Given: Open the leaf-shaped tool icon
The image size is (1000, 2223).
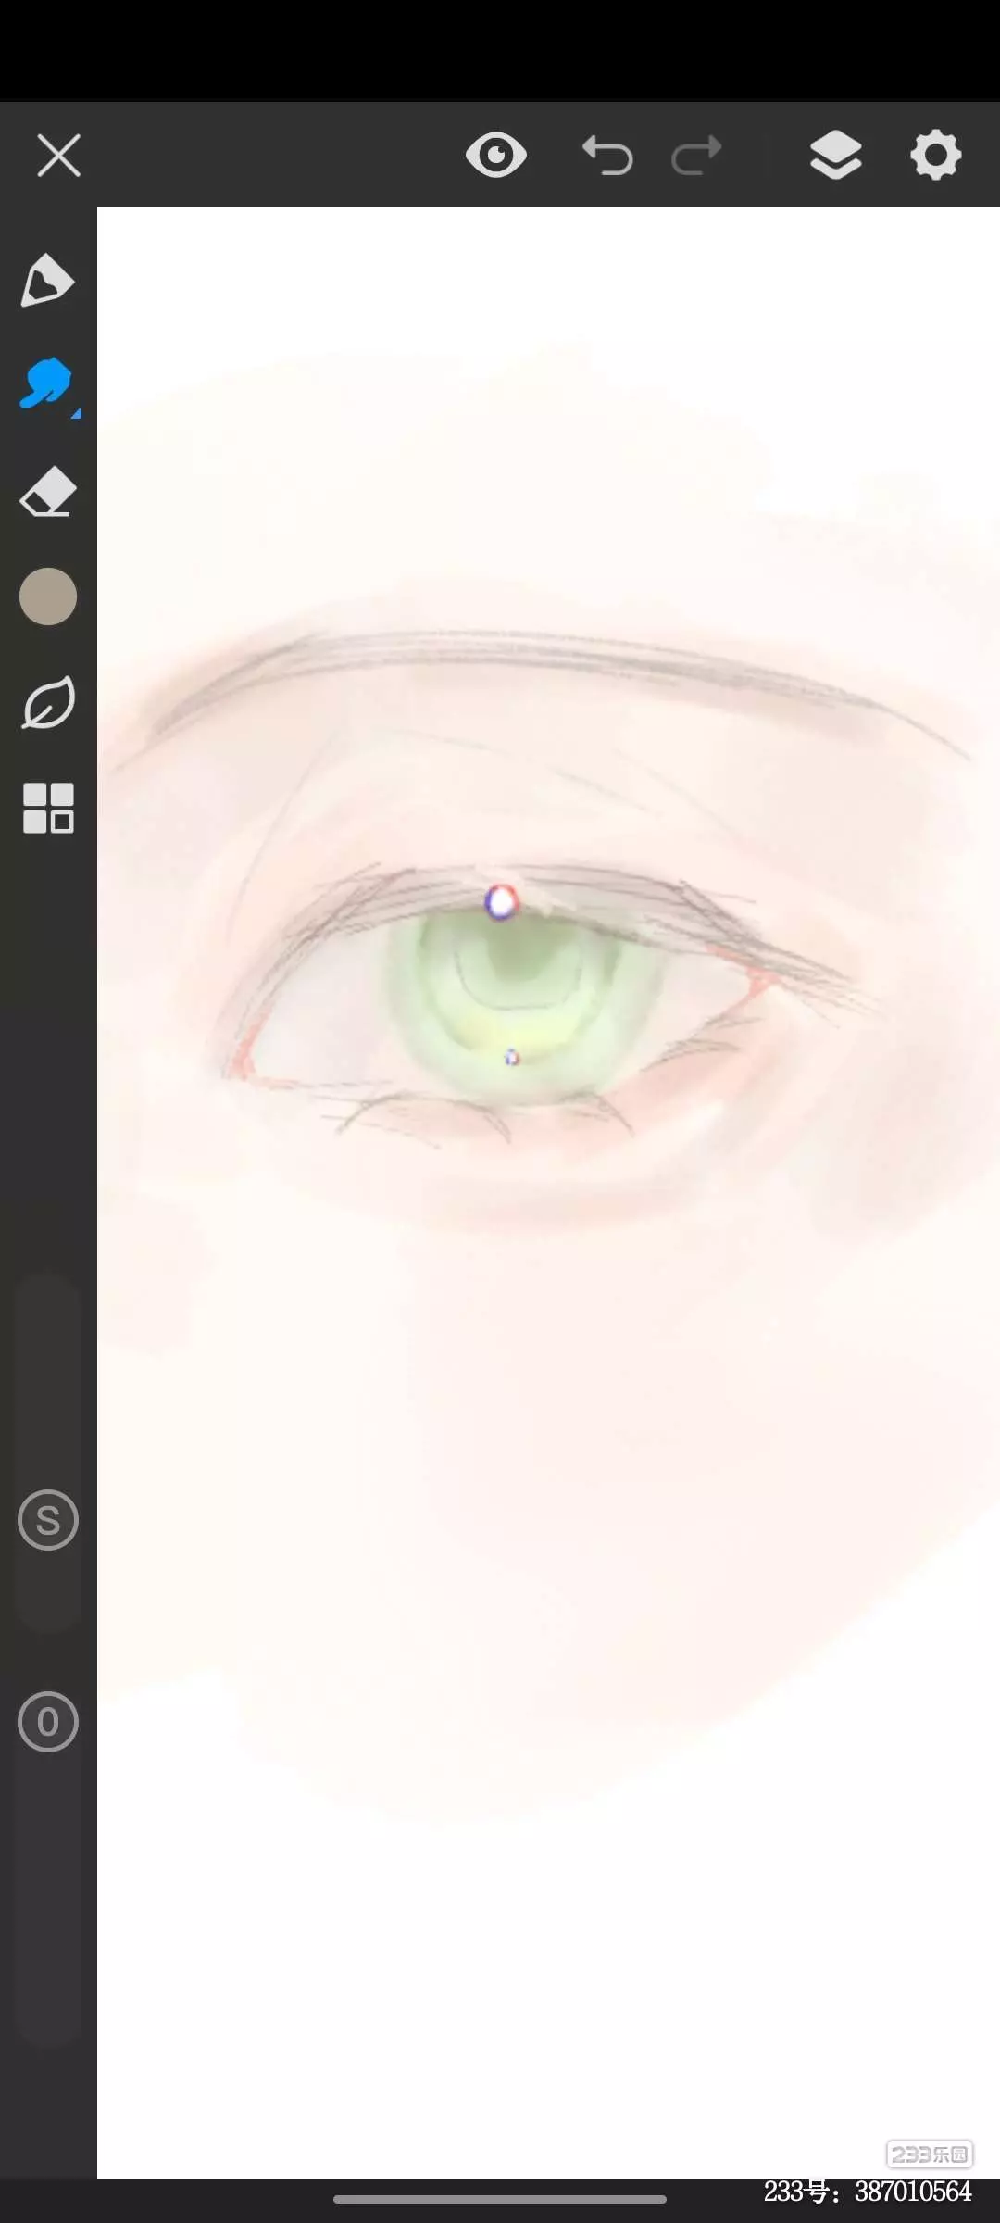Looking at the screenshot, I should 48,703.
